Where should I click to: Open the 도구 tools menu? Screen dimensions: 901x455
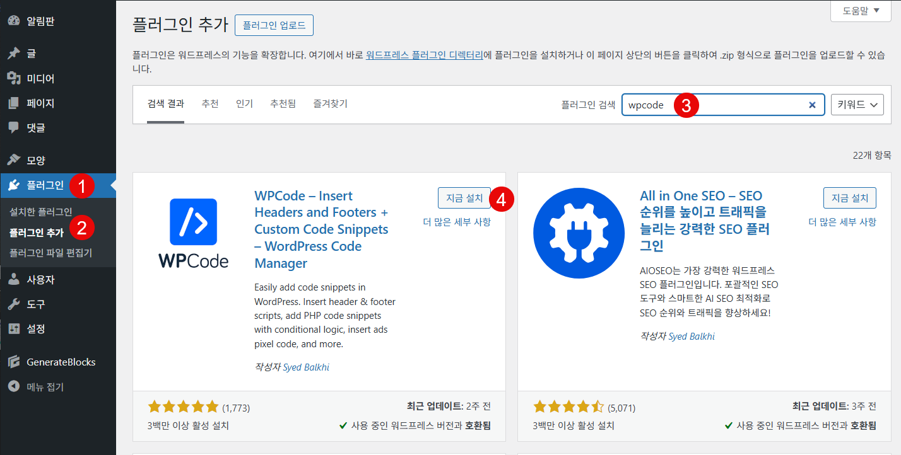[36, 304]
